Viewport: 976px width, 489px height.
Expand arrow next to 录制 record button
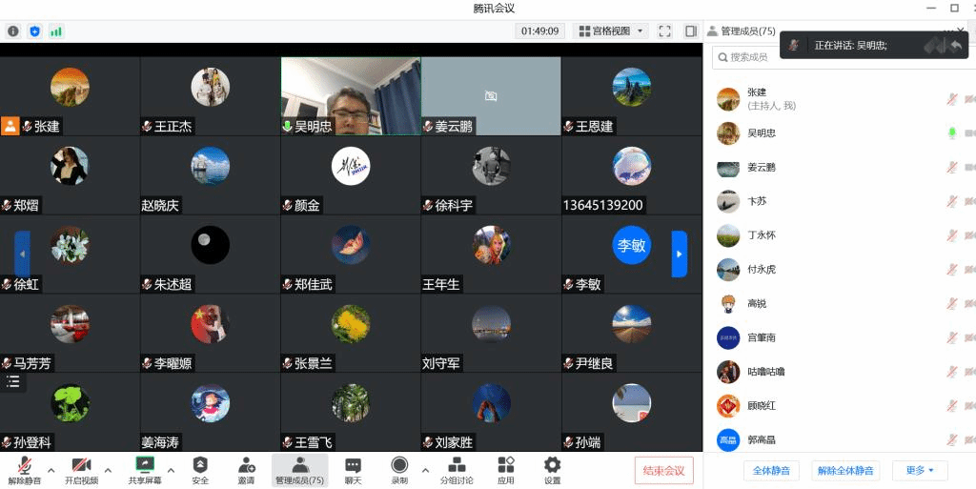tap(425, 470)
